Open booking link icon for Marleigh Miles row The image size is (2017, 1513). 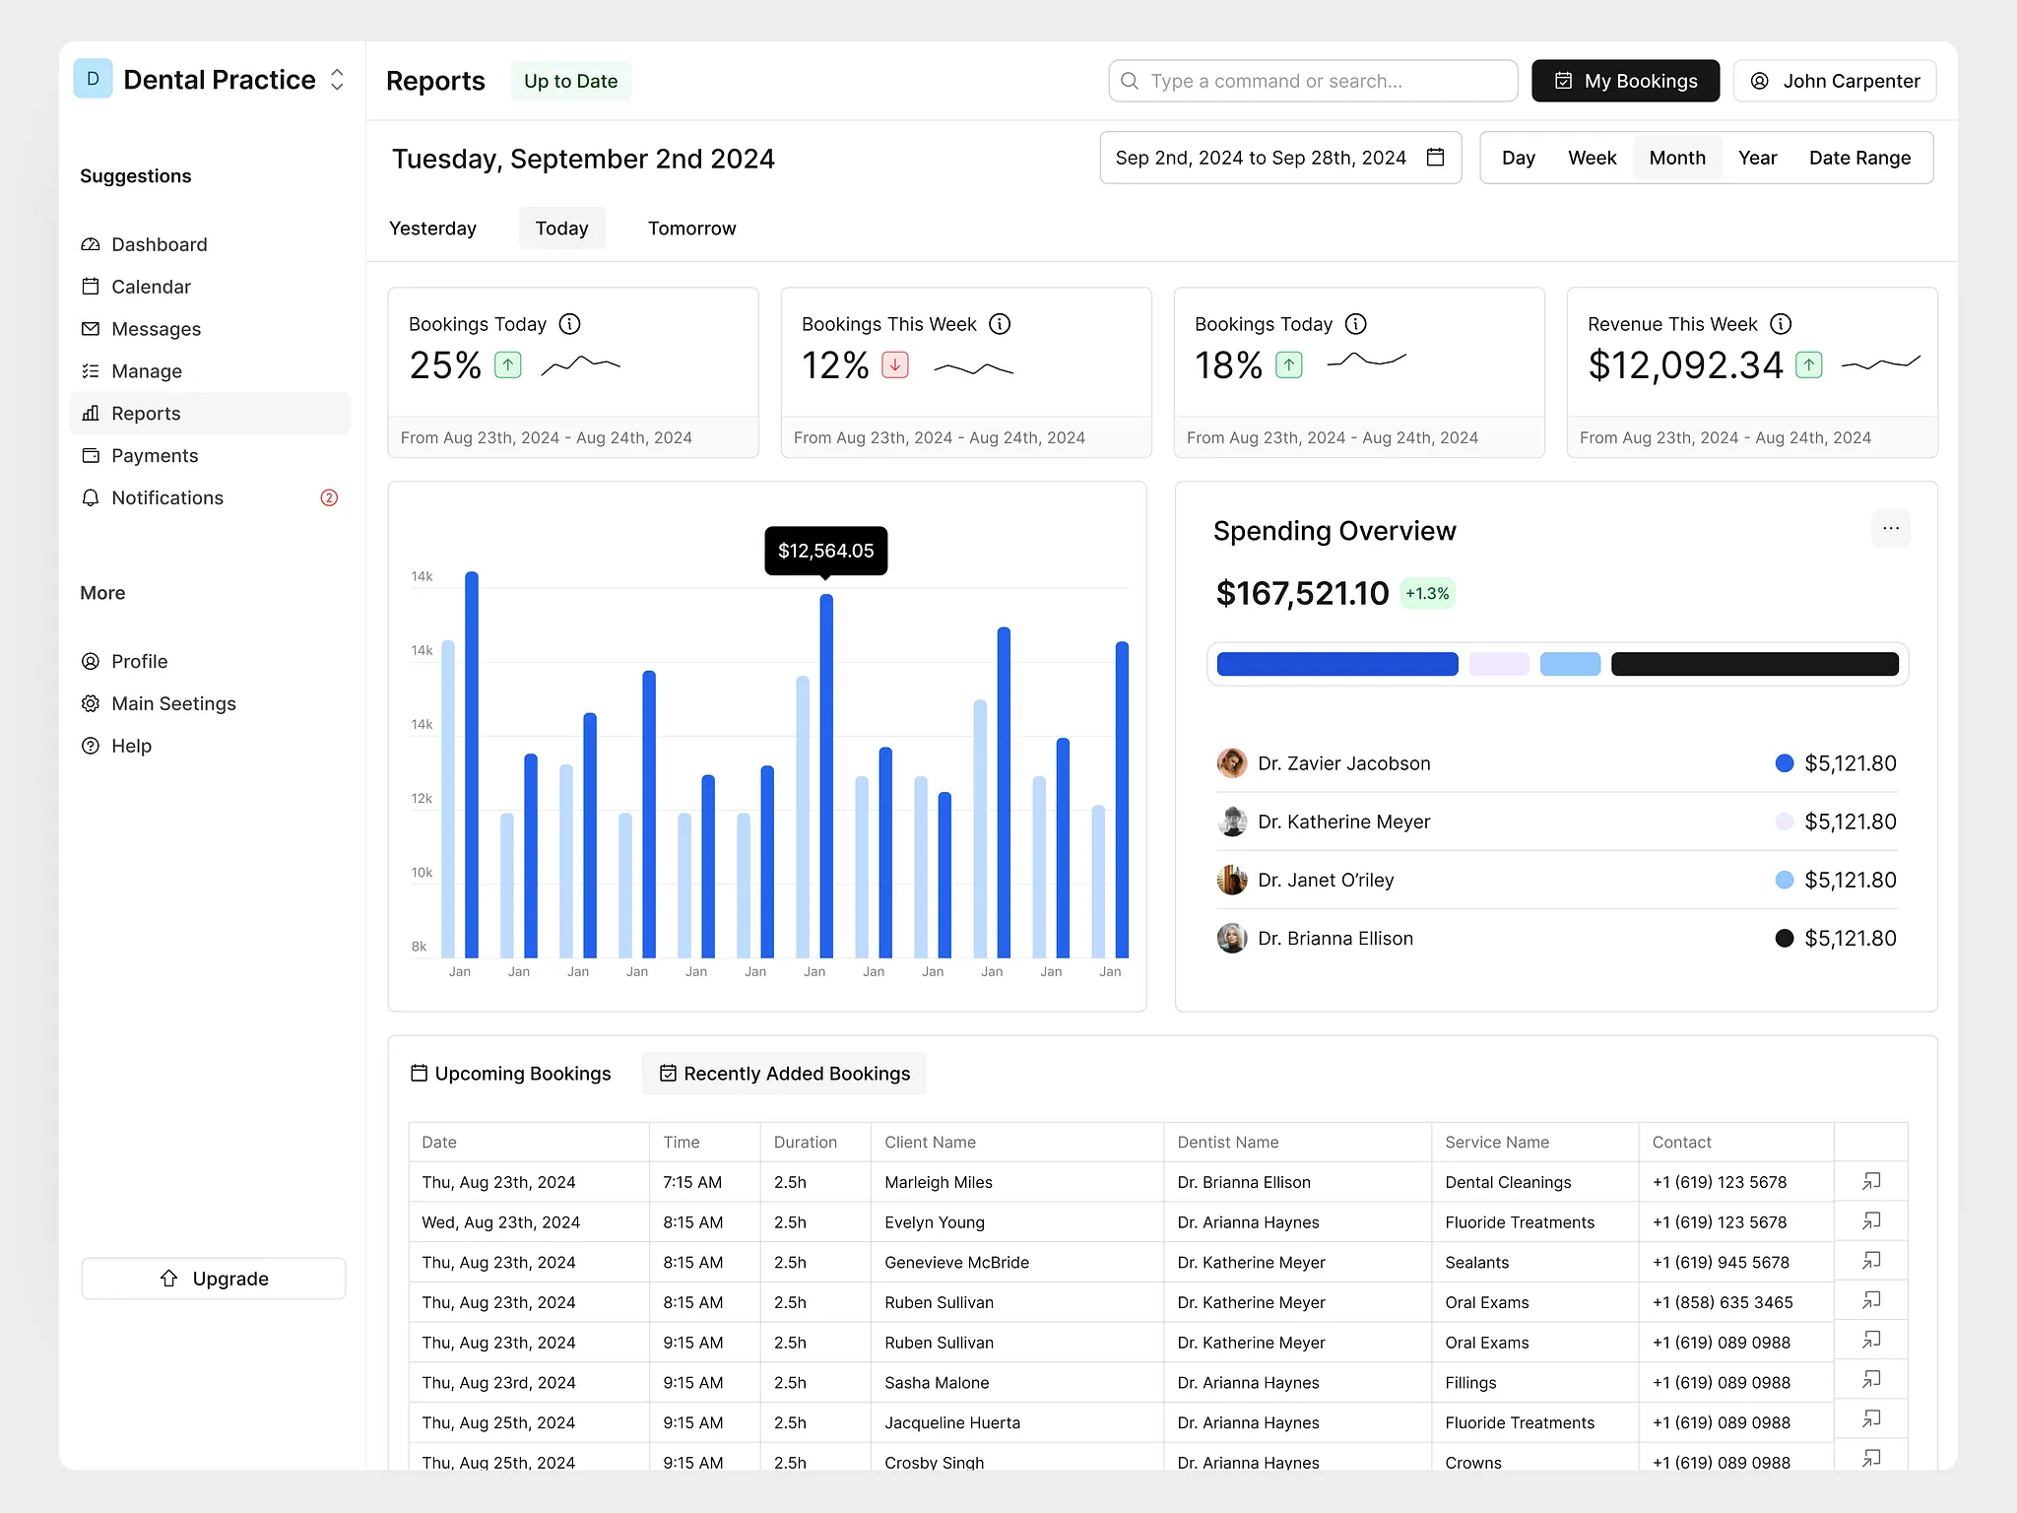[1871, 1181]
